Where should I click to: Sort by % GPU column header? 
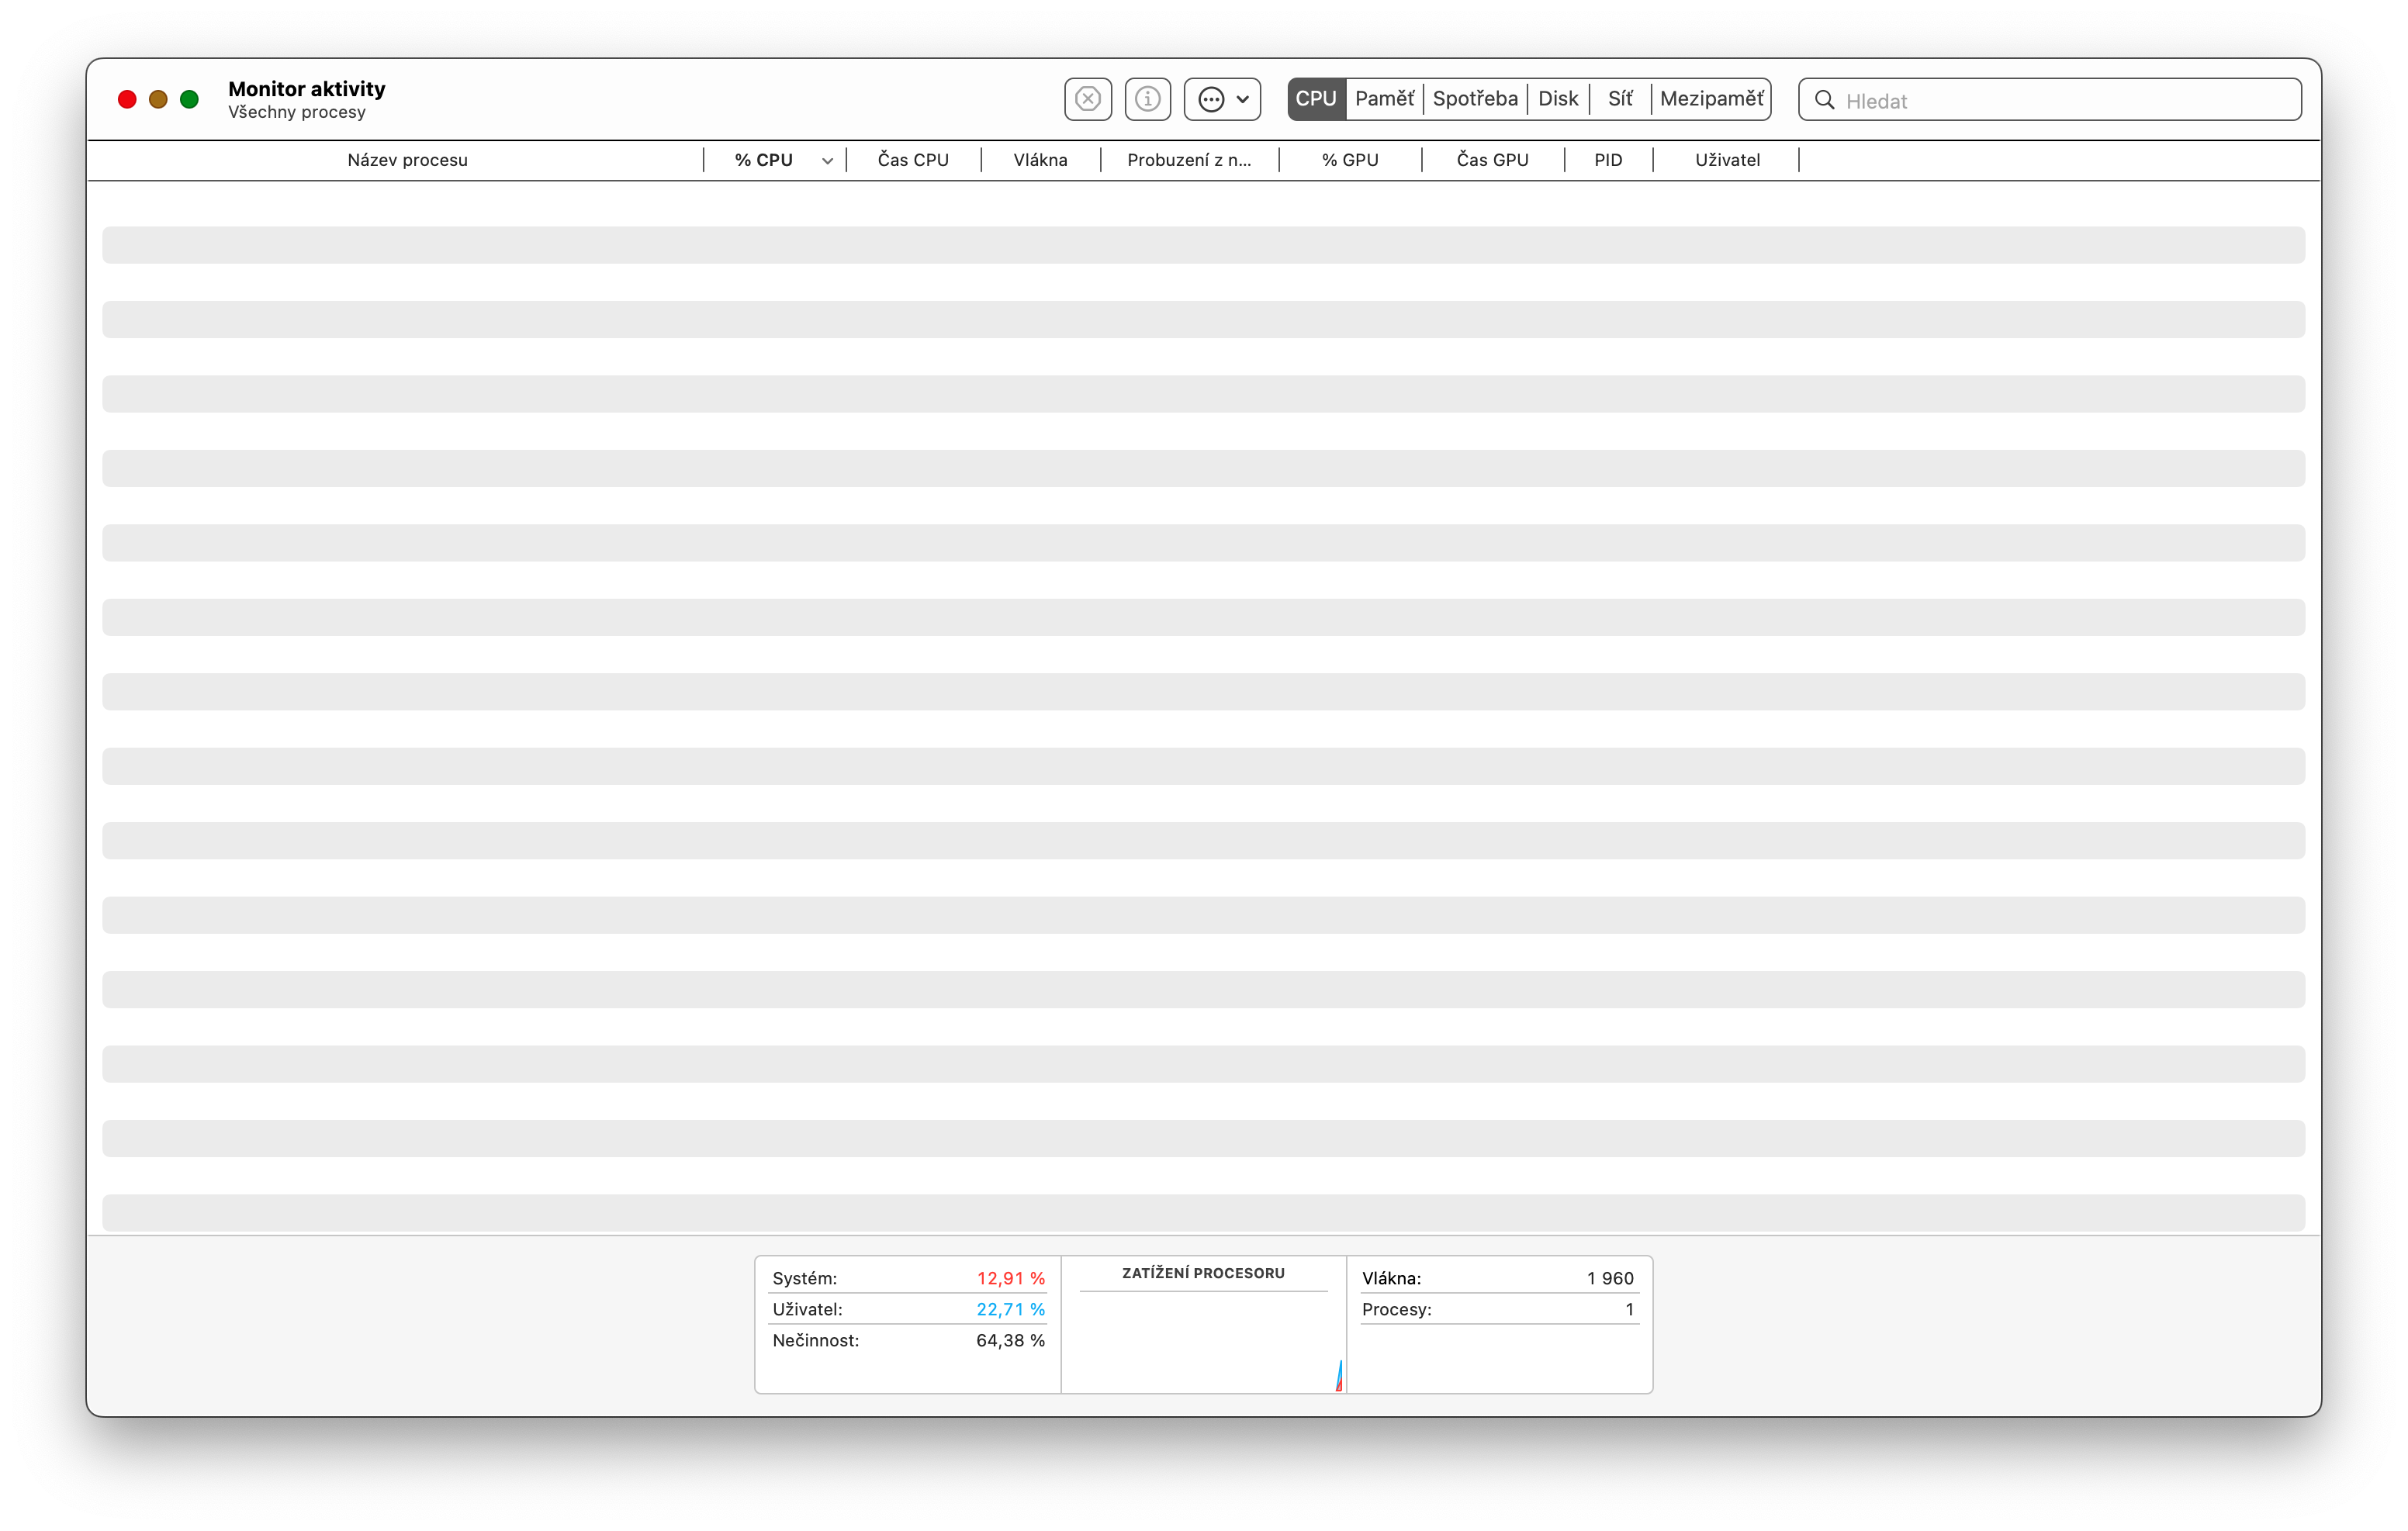pyautogui.click(x=1349, y=160)
